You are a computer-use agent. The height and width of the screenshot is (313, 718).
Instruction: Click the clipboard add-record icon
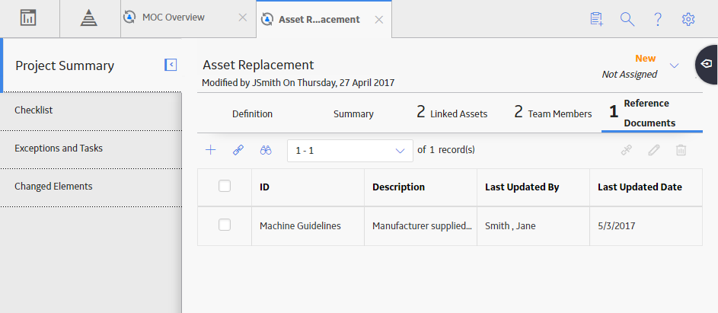[596, 19]
